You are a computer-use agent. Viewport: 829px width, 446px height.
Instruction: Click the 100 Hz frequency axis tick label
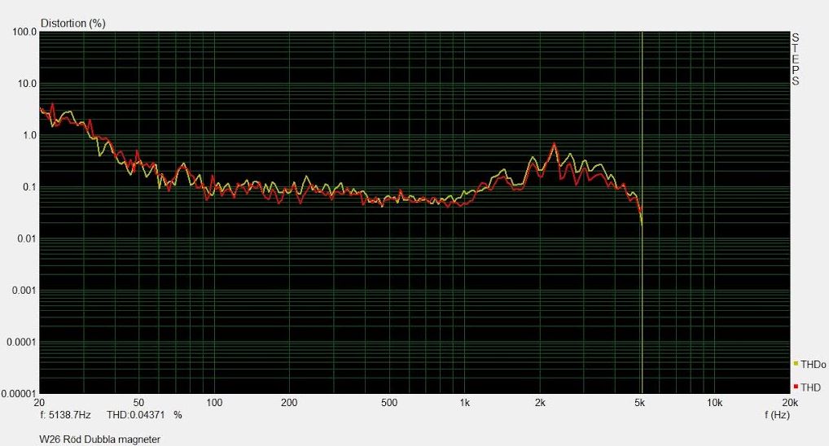point(214,403)
